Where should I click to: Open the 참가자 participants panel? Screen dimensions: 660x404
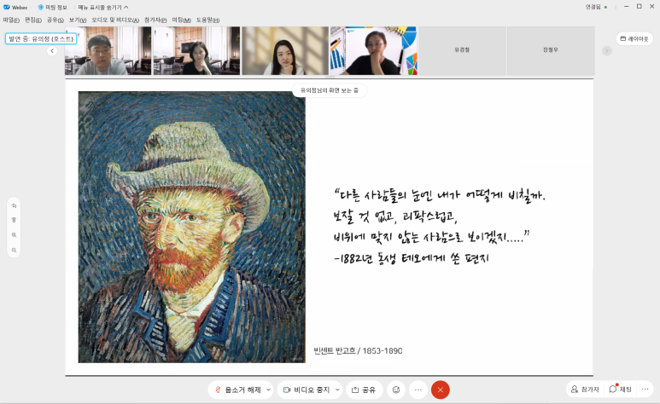coord(585,390)
